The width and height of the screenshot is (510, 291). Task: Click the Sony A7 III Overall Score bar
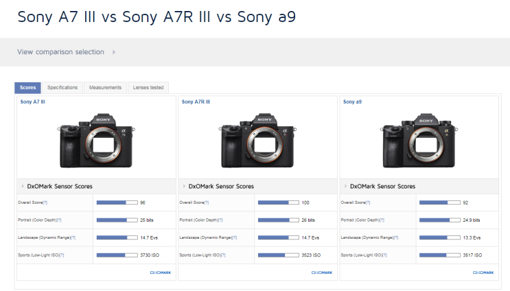[x=116, y=202]
